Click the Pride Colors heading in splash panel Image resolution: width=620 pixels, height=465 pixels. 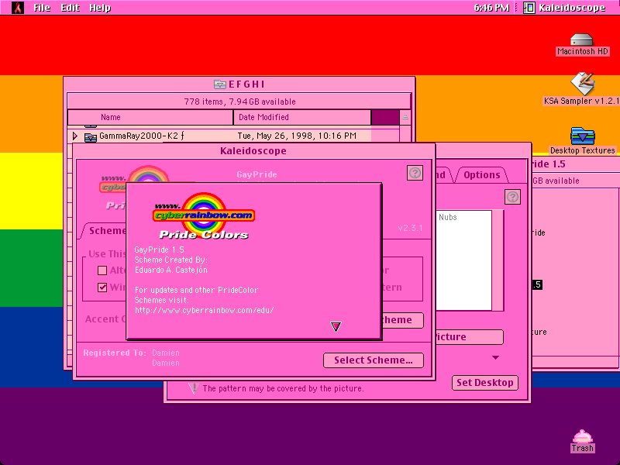[204, 235]
